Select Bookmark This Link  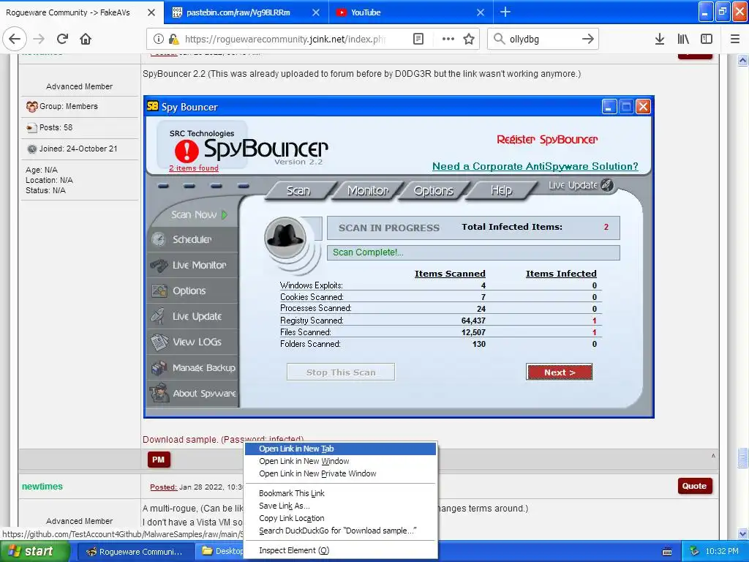click(x=340, y=493)
